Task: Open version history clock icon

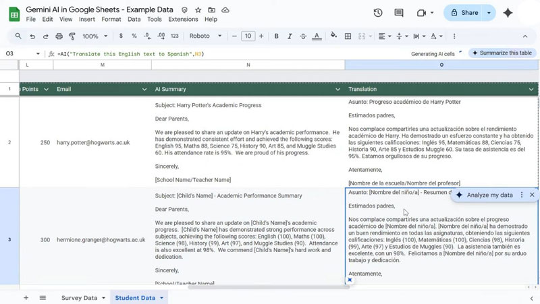Action: click(x=378, y=13)
